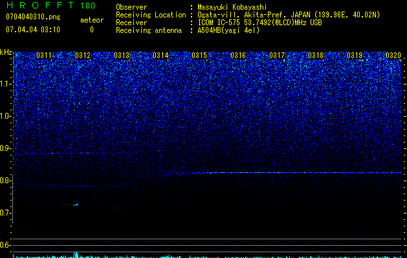Click the filename 0704040310.png
Image resolution: width=407 pixels, height=258 pixels.
click(33, 17)
